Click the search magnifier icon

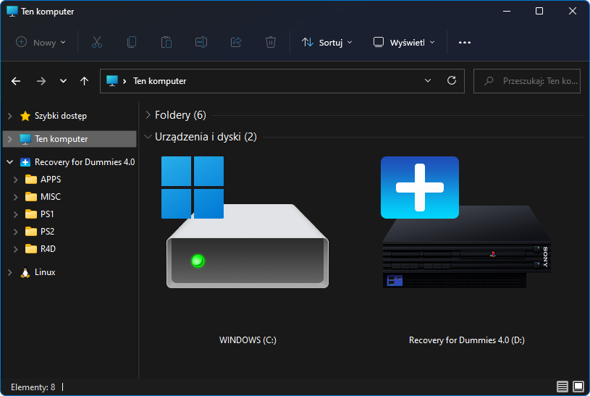489,81
